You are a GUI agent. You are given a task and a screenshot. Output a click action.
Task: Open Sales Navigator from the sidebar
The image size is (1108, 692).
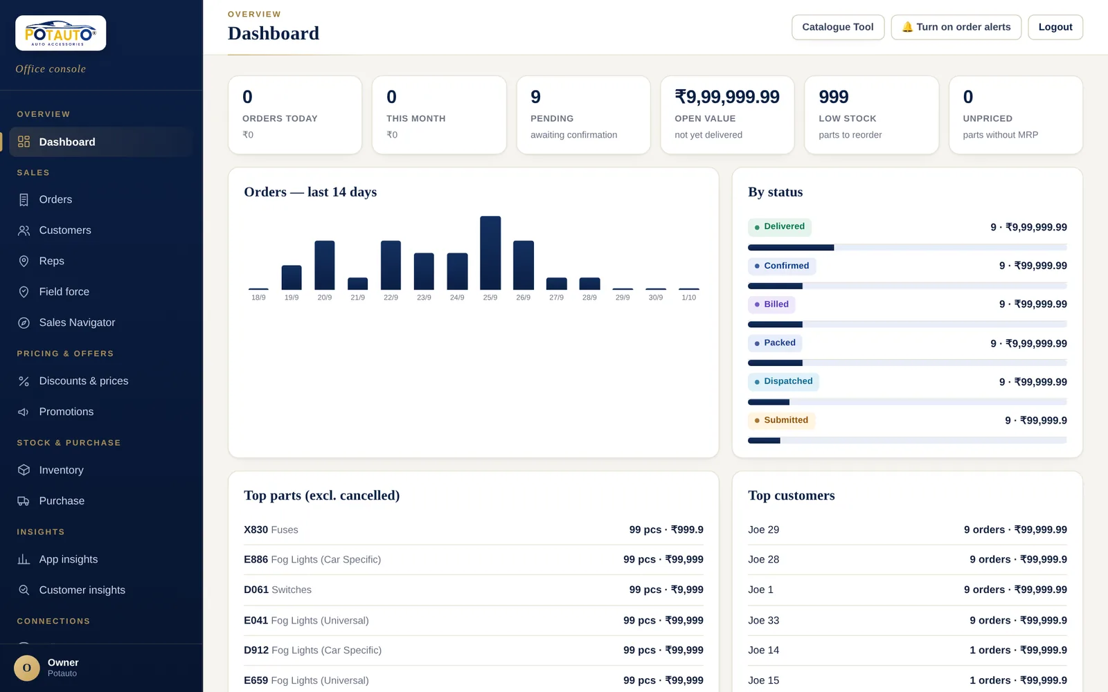click(x=101, y=322)
